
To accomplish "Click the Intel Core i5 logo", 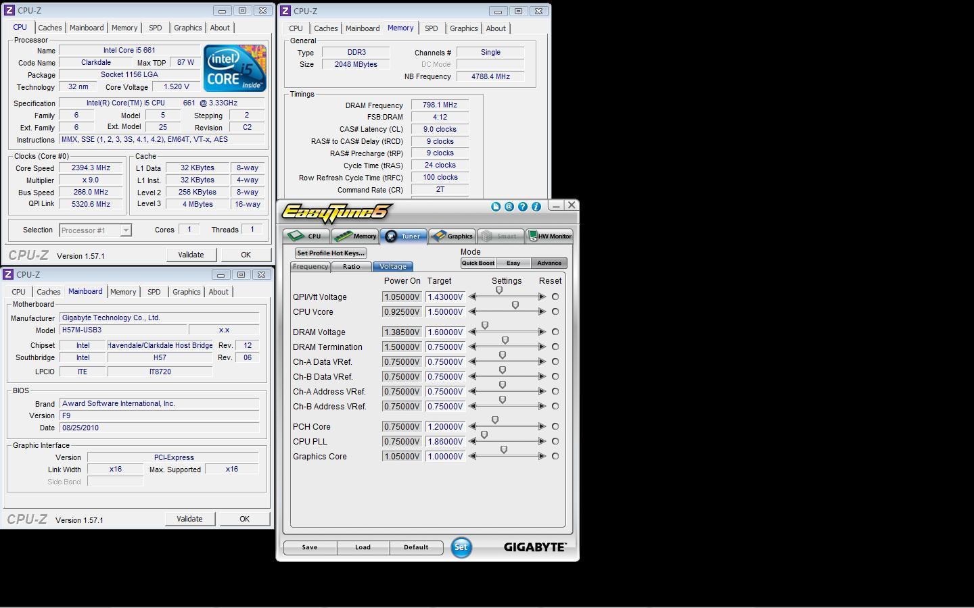I will [x=235, y=68].
